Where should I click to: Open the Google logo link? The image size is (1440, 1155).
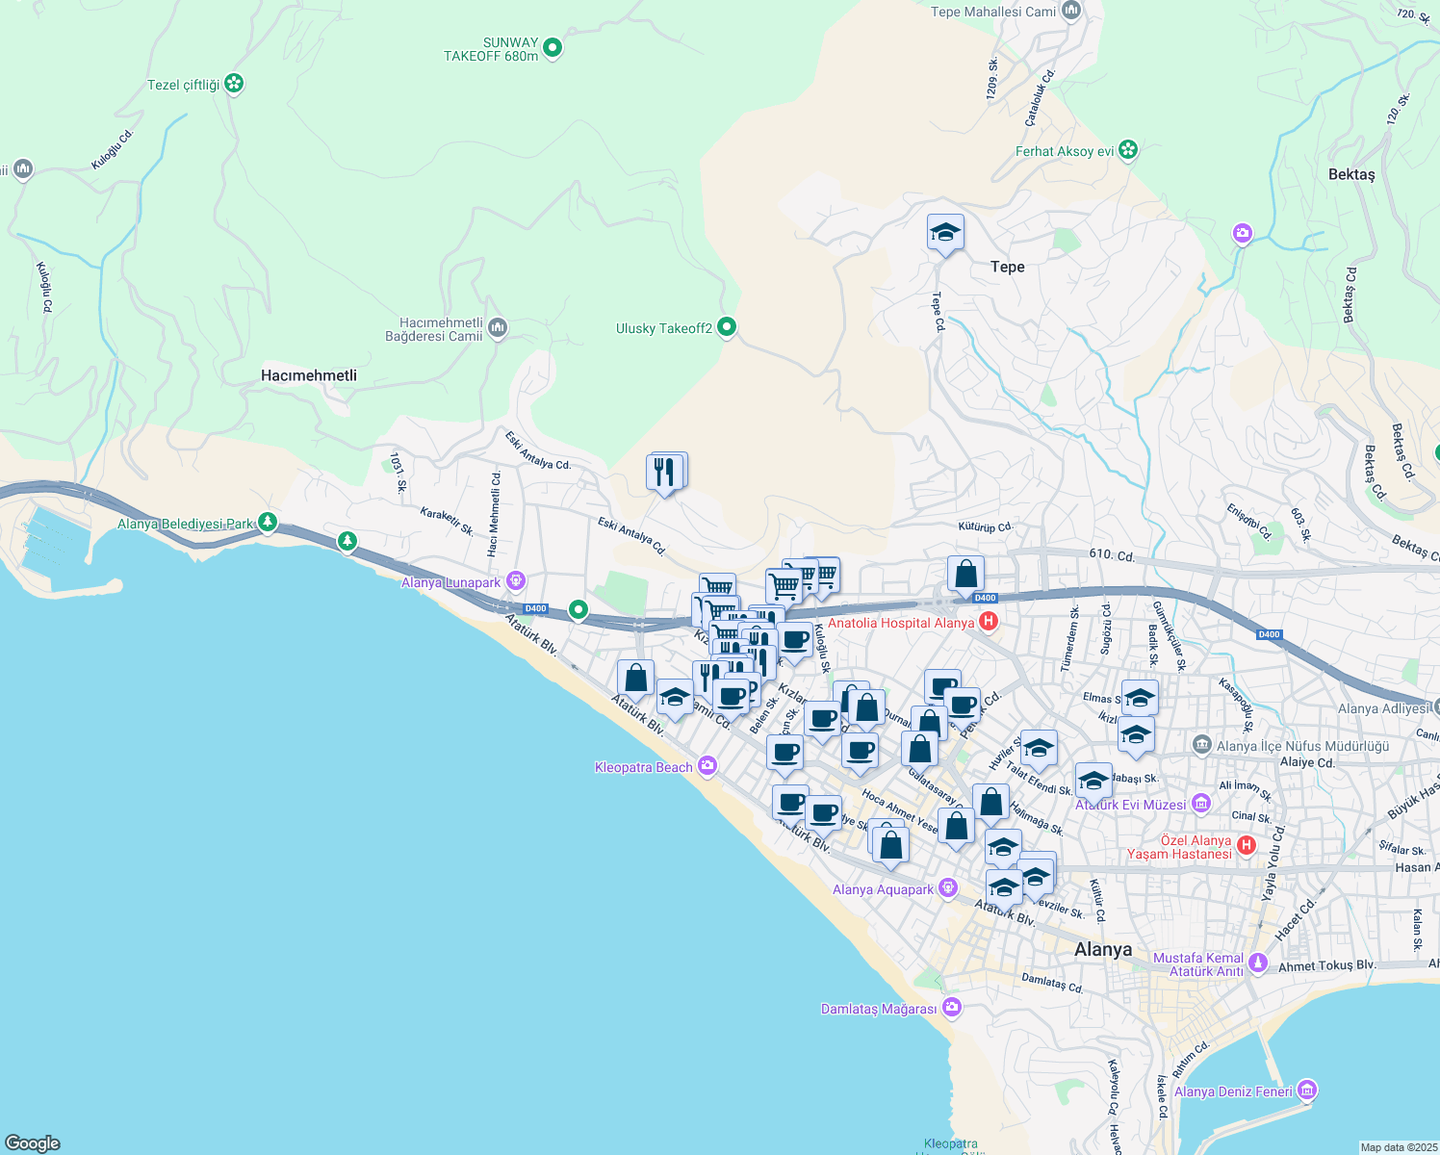point(33,1142)
